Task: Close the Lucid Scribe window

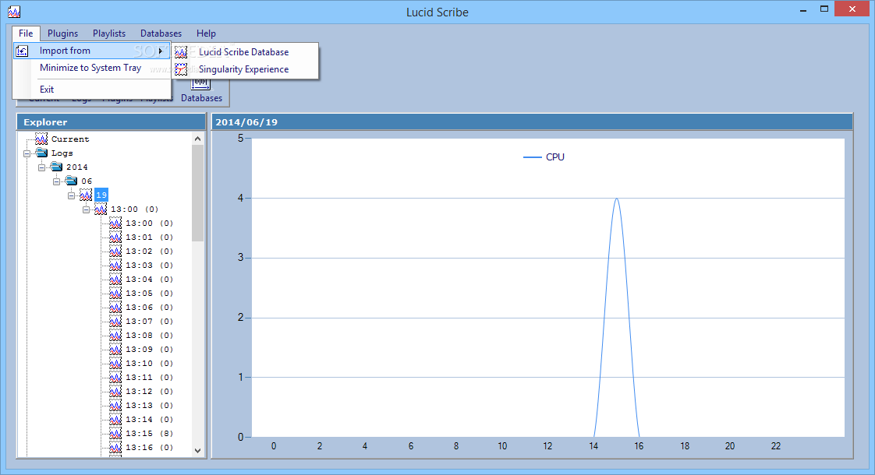Action: pos(852,9)
